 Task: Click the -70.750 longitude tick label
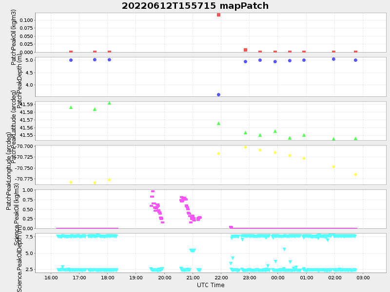pos(24,168)
